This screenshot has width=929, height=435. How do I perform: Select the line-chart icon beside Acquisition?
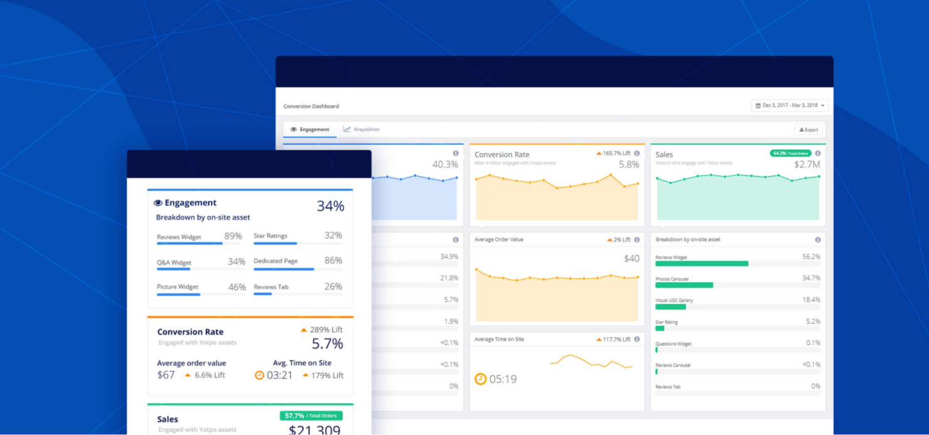346,128
